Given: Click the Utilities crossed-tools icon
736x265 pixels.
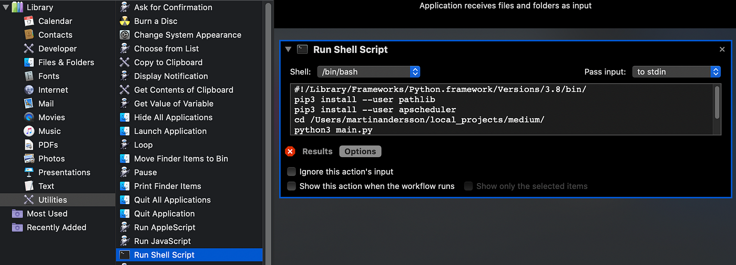Looking at the screenshot, I should point(29,200).
